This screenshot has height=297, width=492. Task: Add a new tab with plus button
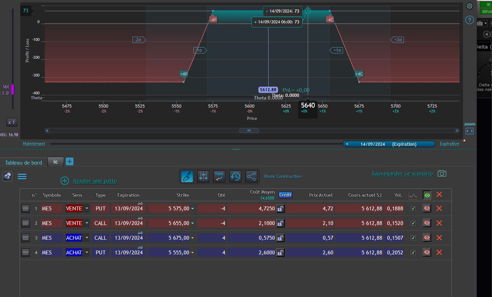pos(70,161)
